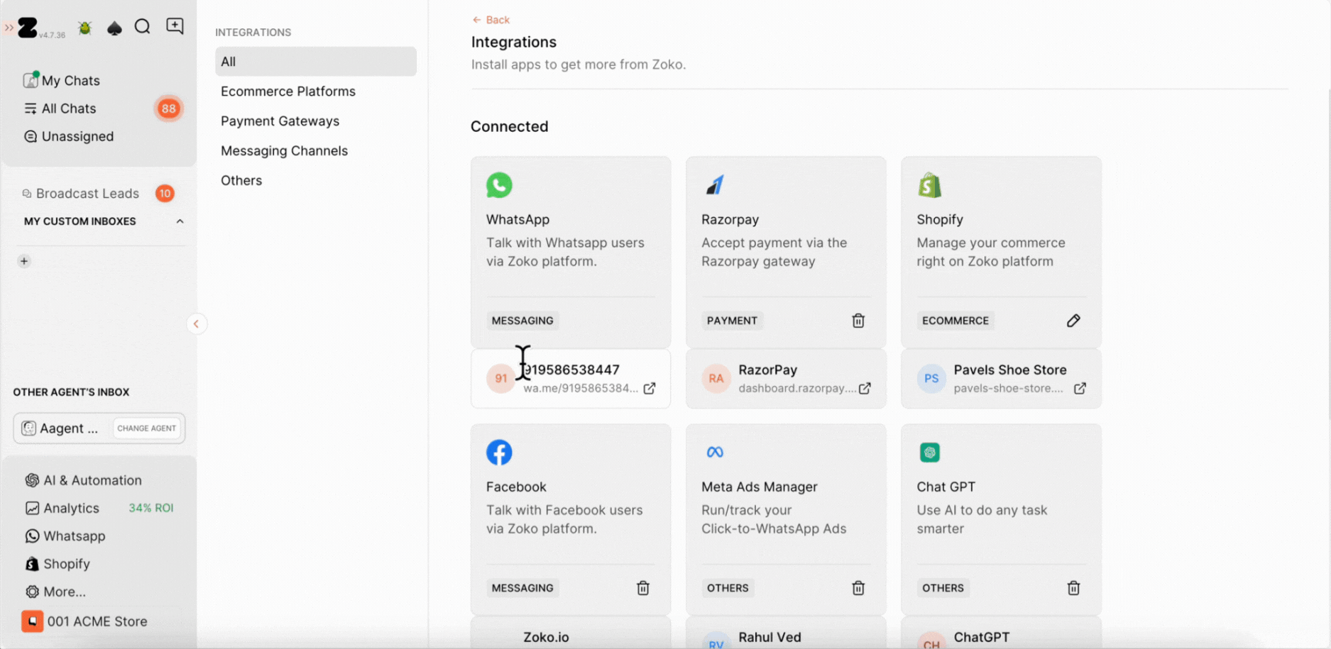The image size is (1331, 649).
Task: Add a custom inbox with plus button
Action: click(24, 261)
